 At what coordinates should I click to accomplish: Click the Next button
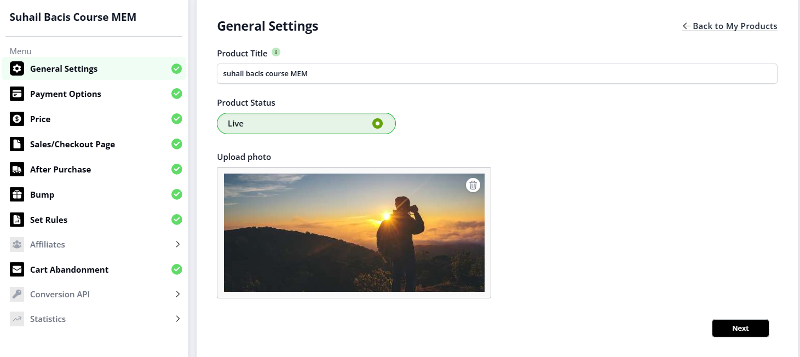pyautogui.click(x=740, y=328)
